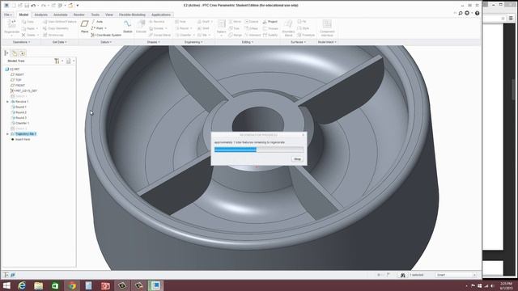Select PRT_CSYS_DEF in model tree

click(23, 91)
